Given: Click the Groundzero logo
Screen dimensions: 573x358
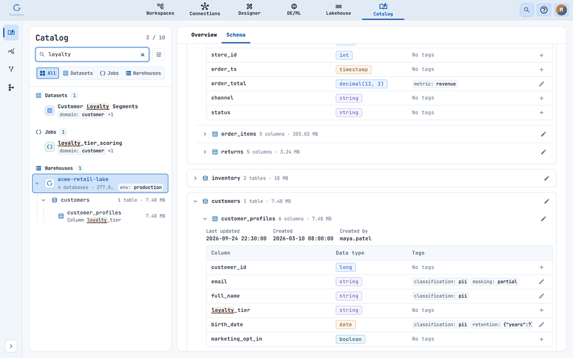Looking at the screenshot, I should coord(17,10).
